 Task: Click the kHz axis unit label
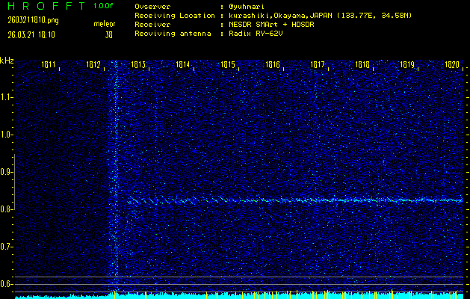click(7, 61)
